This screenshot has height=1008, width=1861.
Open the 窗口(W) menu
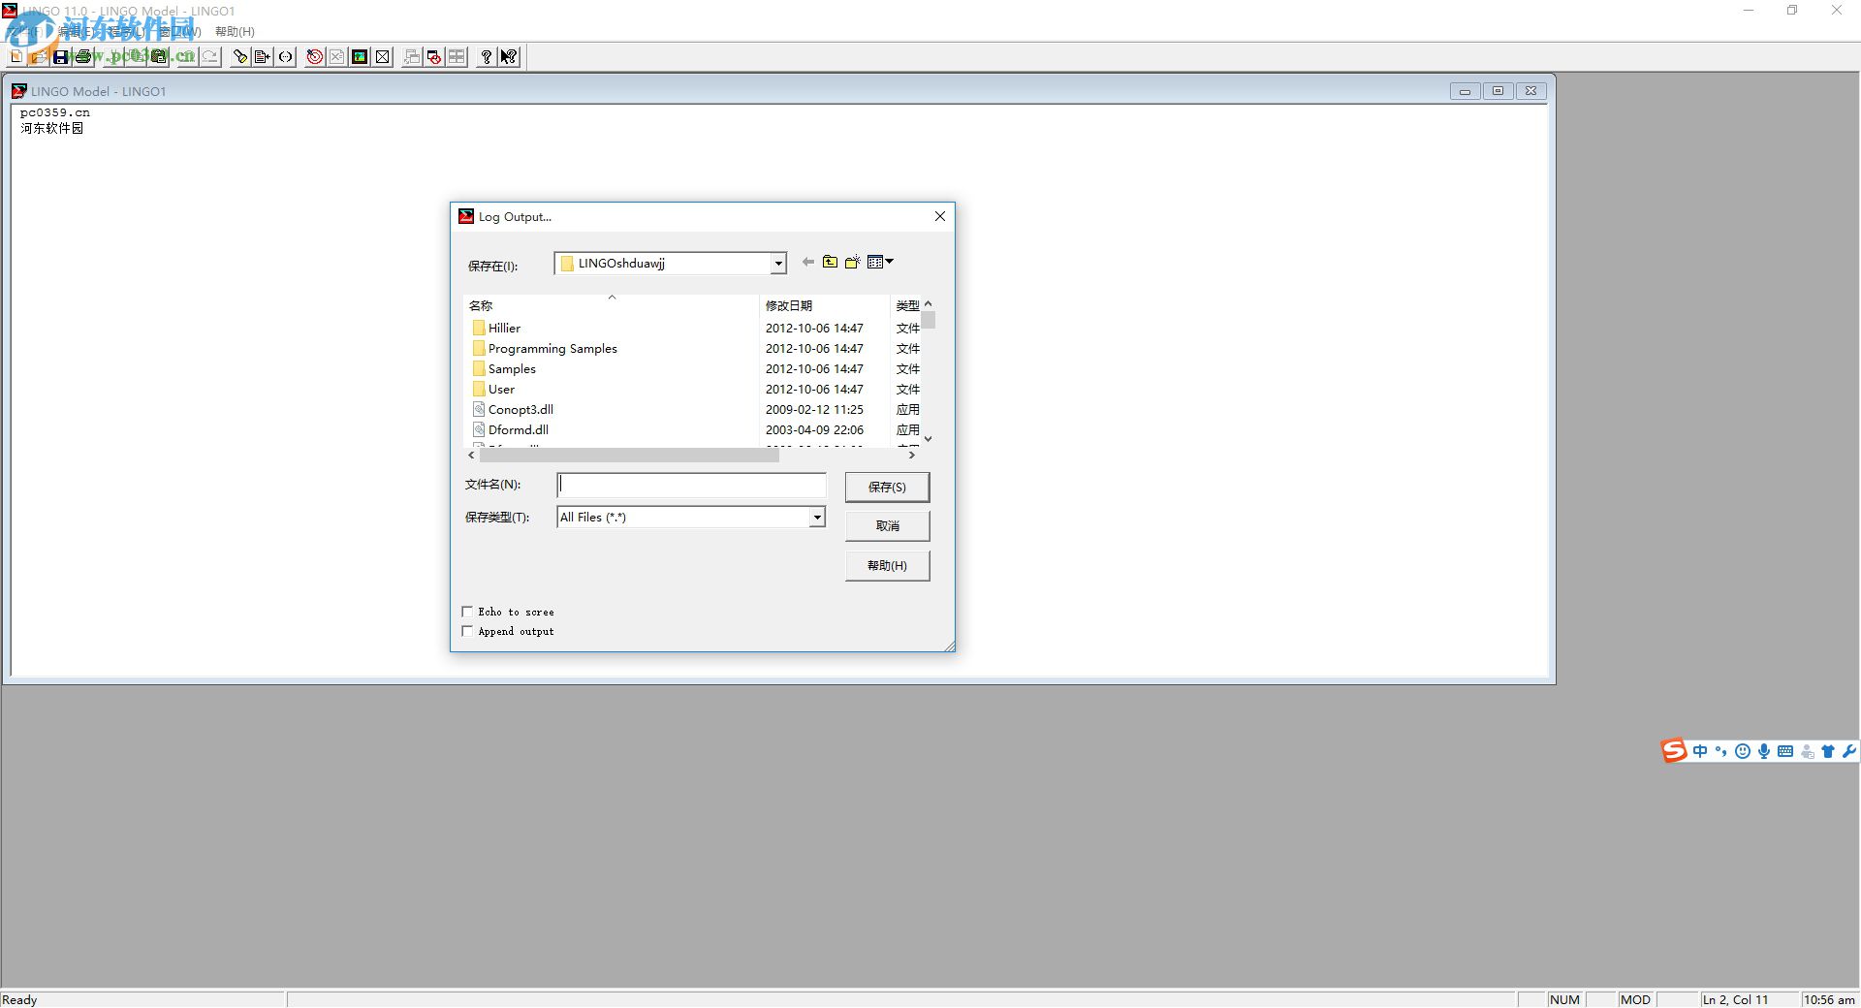point(179,31)
